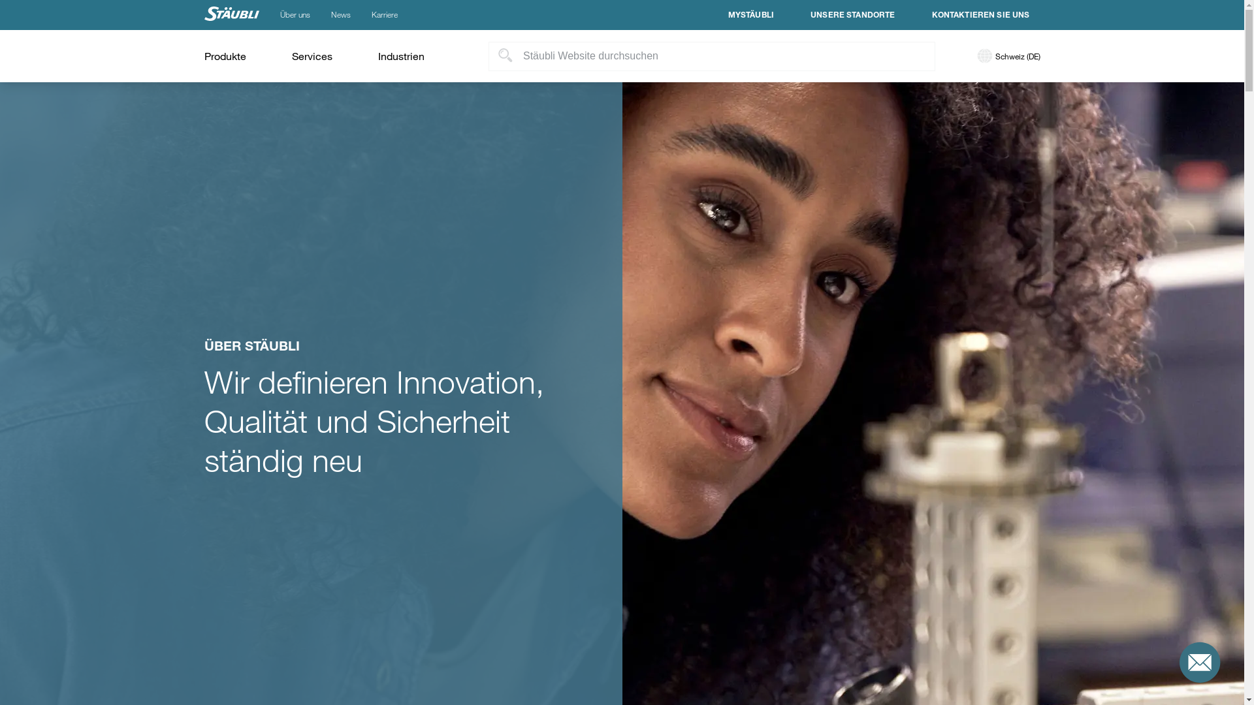Open the Karriere page
Viewport: 1254px width, 705px height.
click(x=384, y=15)
